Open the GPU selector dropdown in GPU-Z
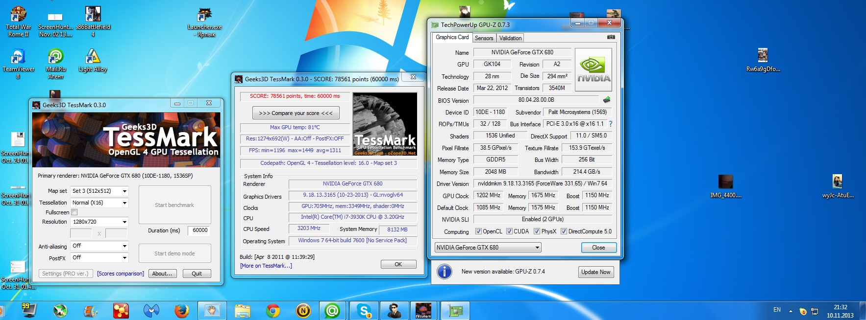This screenshot has width=866, height=320. 488,248
